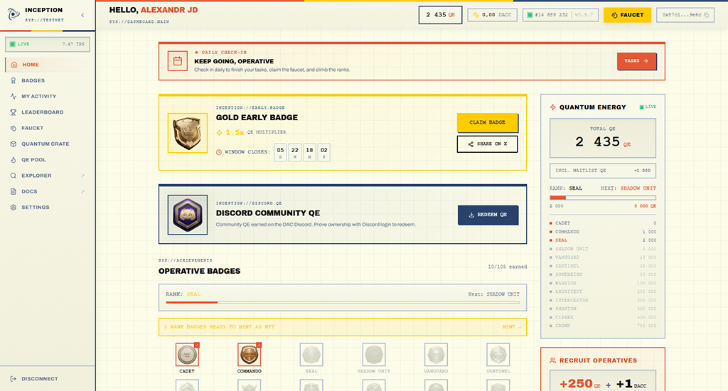Expand the Mint option for rank badges
The image size is (728, 391).
tap(511, 327)
